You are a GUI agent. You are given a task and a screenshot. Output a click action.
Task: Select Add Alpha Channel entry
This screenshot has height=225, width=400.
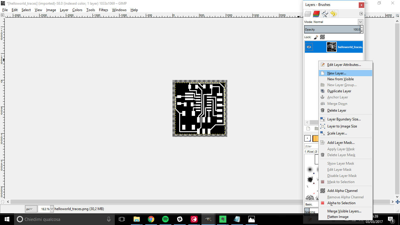pos(346,191)
